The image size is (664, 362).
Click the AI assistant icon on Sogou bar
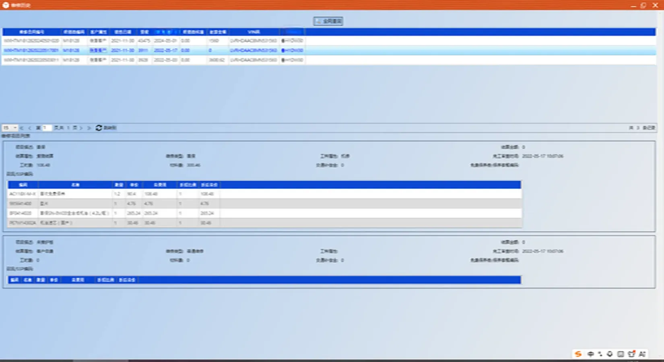click(x=642, y=354)
